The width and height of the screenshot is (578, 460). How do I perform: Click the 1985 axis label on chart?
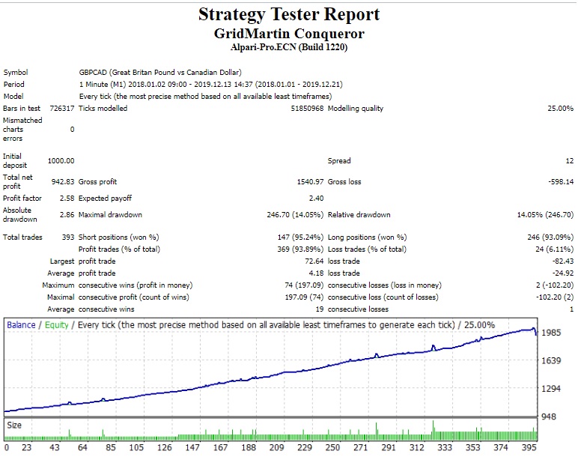(x=551, y=333)
